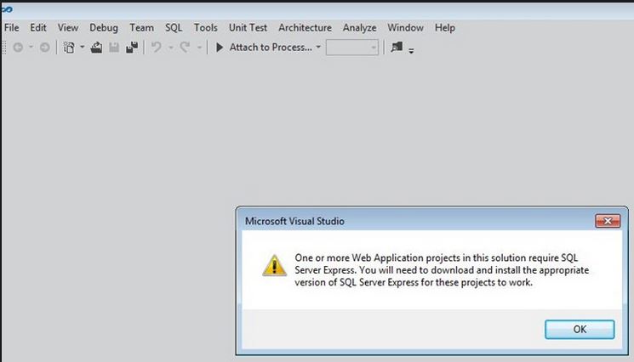The width and height of the screenshot is (634, 362).
Task: Expand the Redo history dropdown
Action: tap(199, 48)
